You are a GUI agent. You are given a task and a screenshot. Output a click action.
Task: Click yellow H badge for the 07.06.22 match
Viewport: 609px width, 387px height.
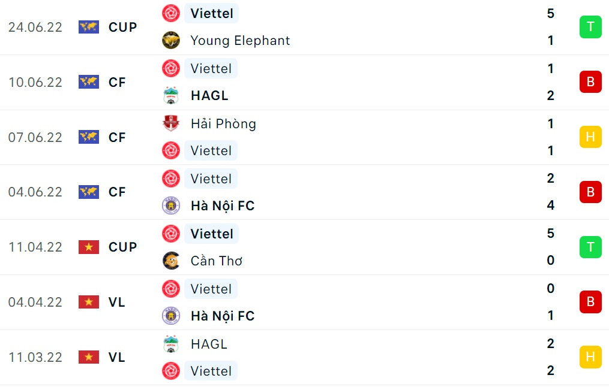[x=590, y=137]
